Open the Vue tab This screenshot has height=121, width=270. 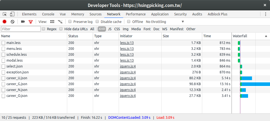pos(63,14)
